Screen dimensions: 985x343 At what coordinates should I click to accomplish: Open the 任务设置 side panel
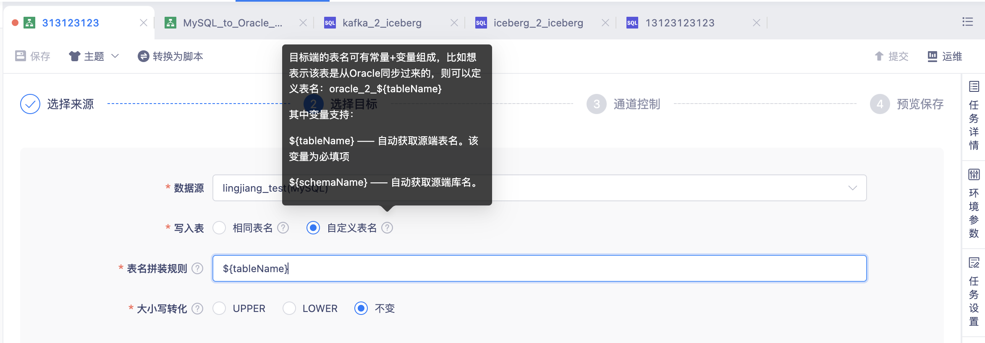click(x=974, y=291)
